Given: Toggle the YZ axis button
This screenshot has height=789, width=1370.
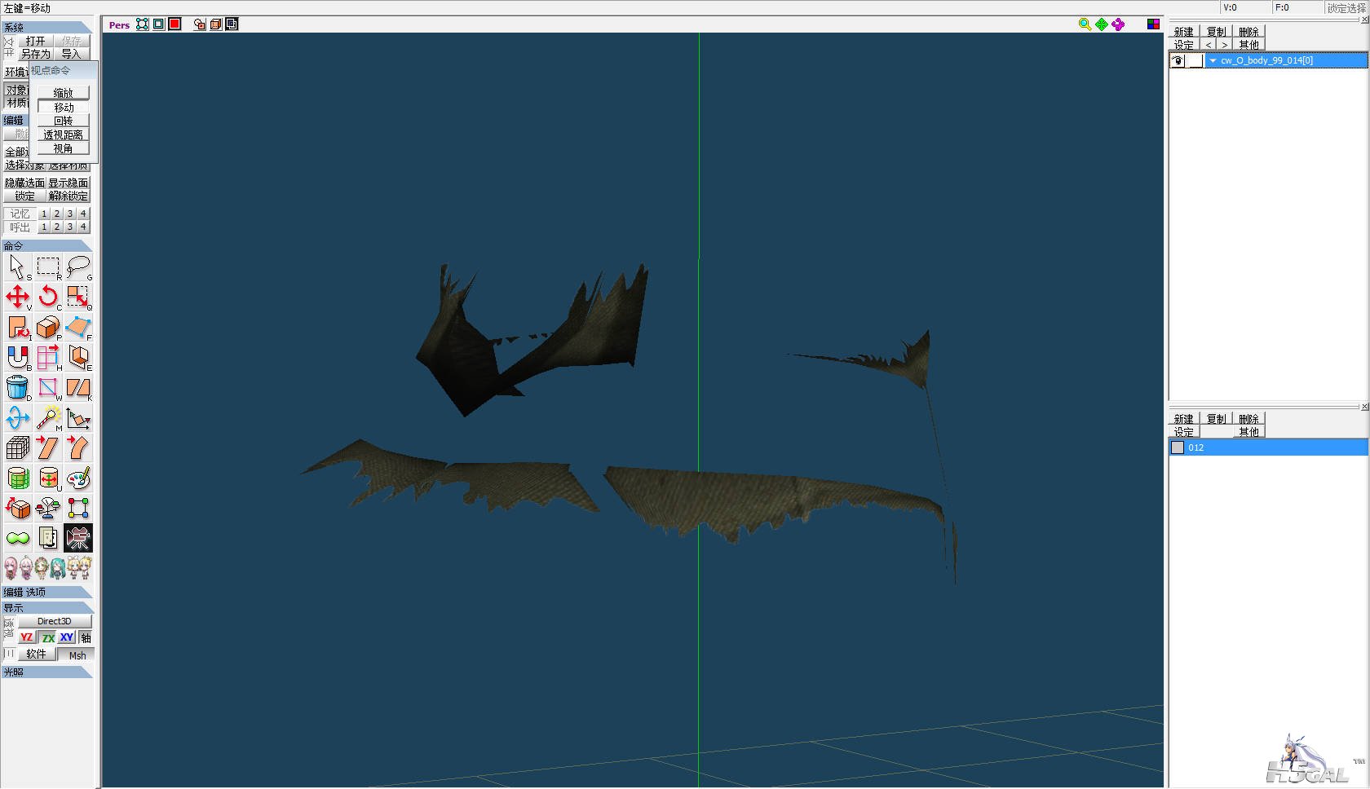Looking at the screenshot, I should coord(27,637).
